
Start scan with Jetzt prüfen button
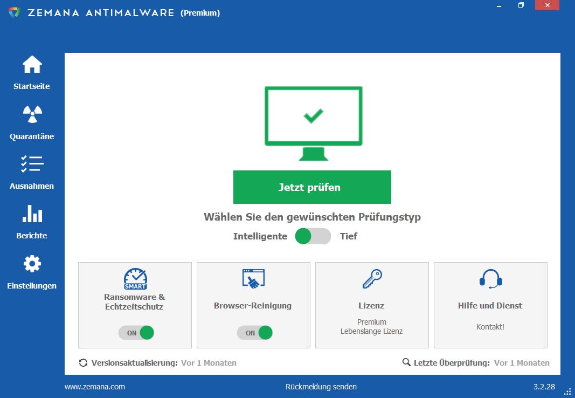point(312,187)
